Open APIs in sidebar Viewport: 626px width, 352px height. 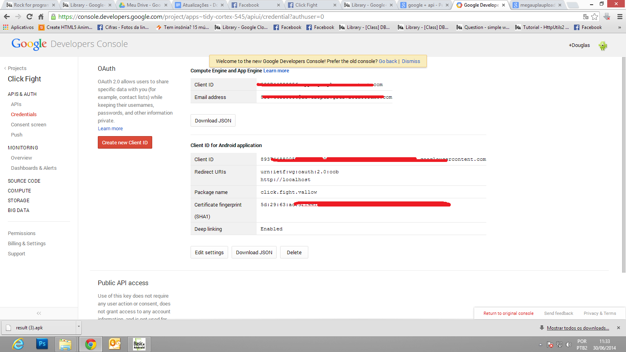[x=16, y=104]
